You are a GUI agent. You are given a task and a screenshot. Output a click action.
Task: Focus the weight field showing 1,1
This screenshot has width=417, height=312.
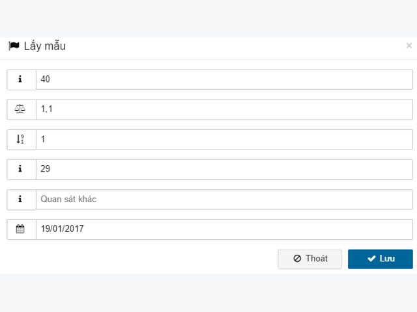224,109
